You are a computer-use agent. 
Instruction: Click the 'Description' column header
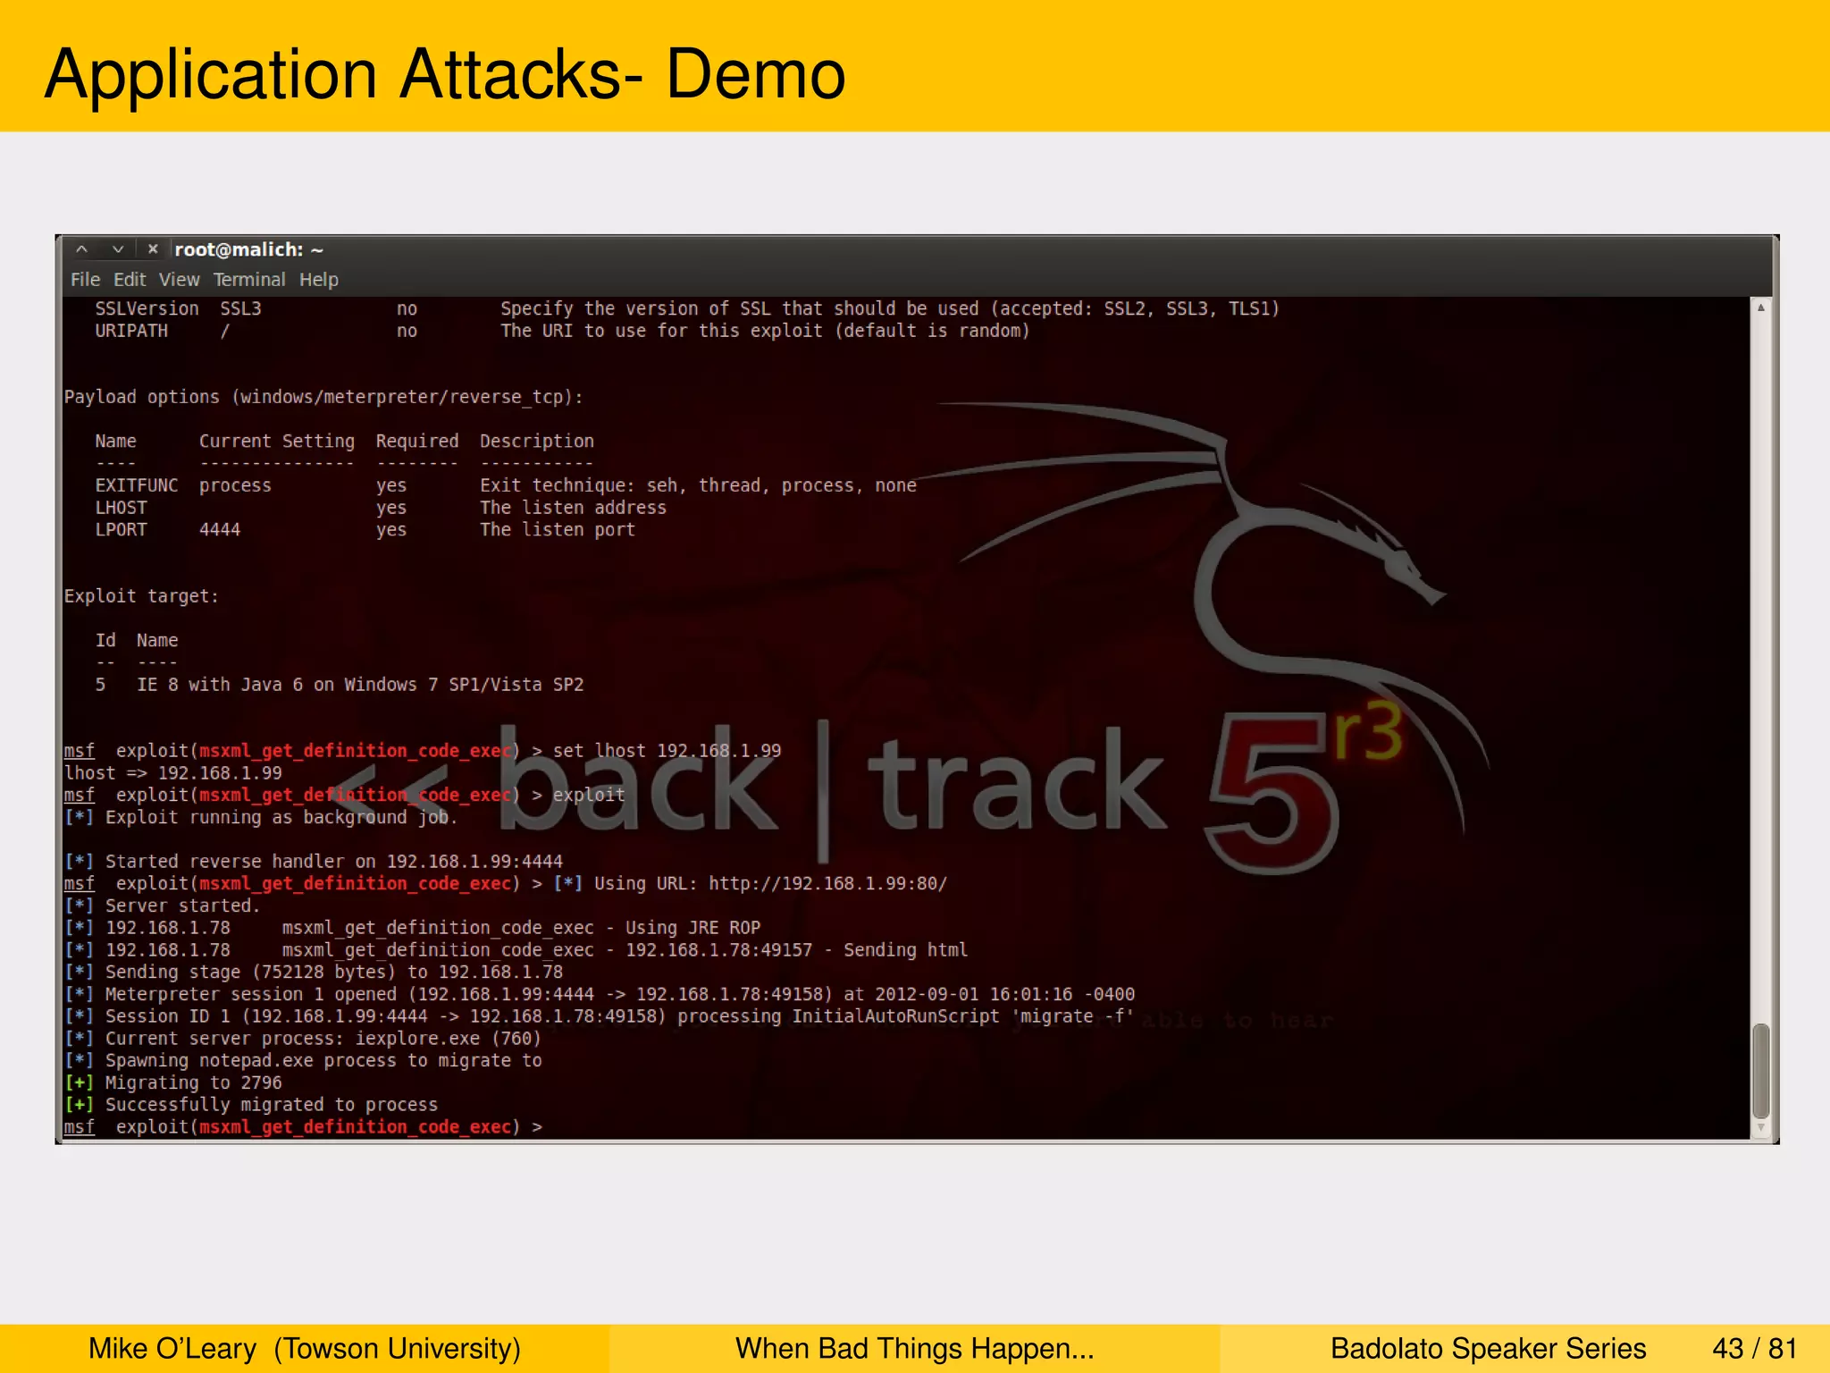[x=537, y=441]
